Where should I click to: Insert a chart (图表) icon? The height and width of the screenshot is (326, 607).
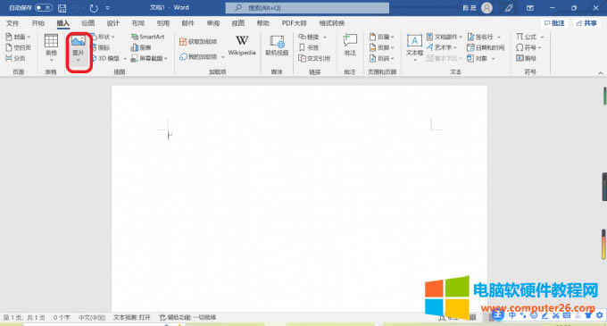[141, 47]
